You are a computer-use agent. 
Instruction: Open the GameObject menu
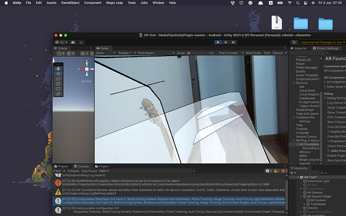coord(70,3)
